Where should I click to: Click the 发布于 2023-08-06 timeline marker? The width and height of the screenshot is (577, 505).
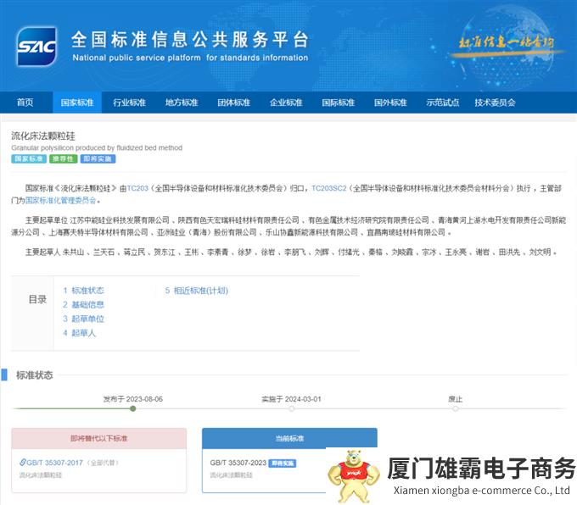[133, 408]
